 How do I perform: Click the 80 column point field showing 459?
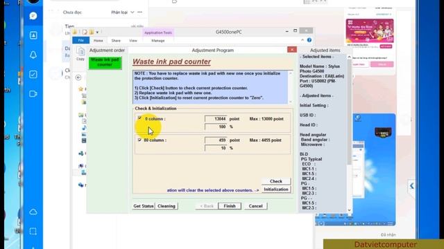(x=216, y=140)
